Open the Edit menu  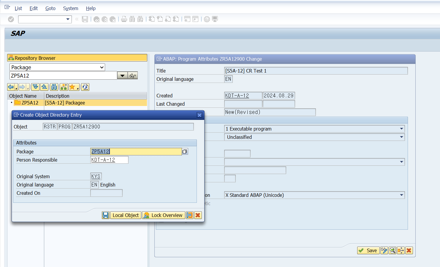(x=34, y=8)
